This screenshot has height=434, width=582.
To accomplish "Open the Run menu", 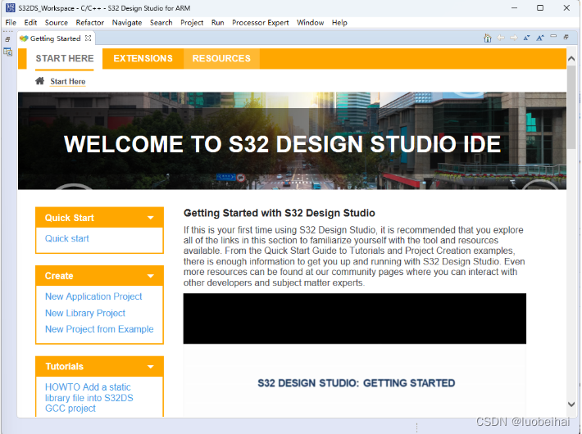I will [218, 23].
